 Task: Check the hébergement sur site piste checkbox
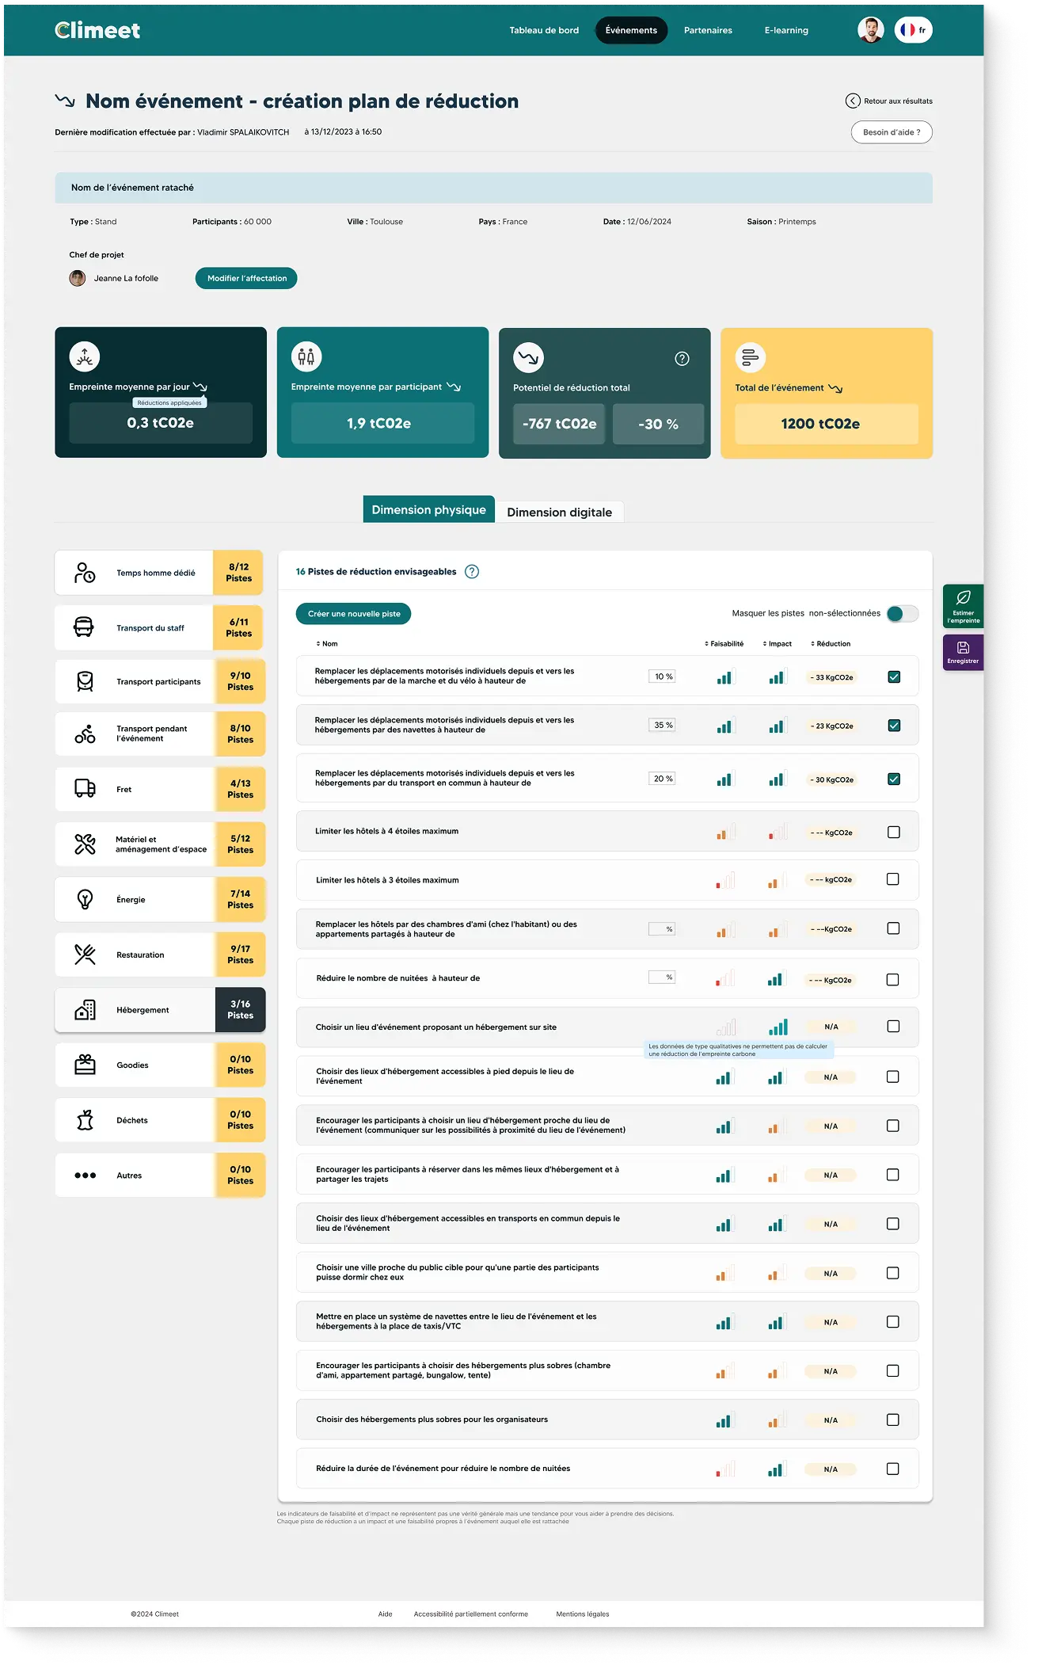coord(893,1026)
